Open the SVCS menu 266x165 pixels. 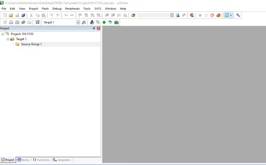click(x=98, y=8)
